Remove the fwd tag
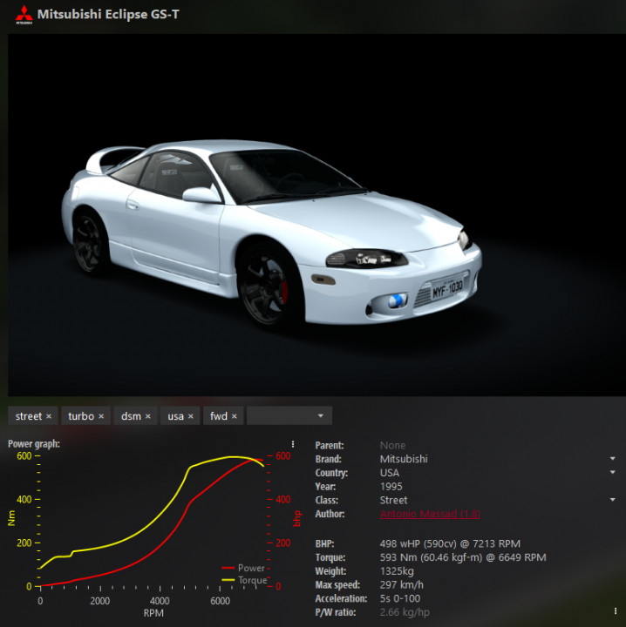Viewport: 626px width, 627px height. pos(235,416)
